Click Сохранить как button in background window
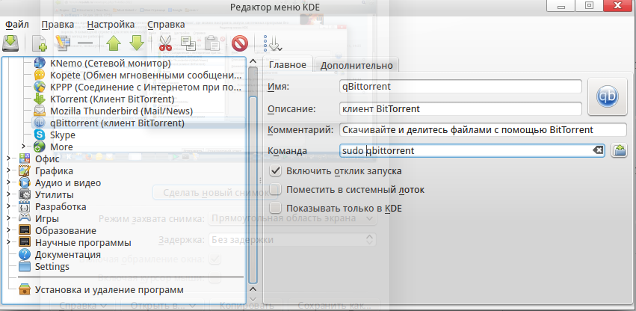 [x=333, y=305]
